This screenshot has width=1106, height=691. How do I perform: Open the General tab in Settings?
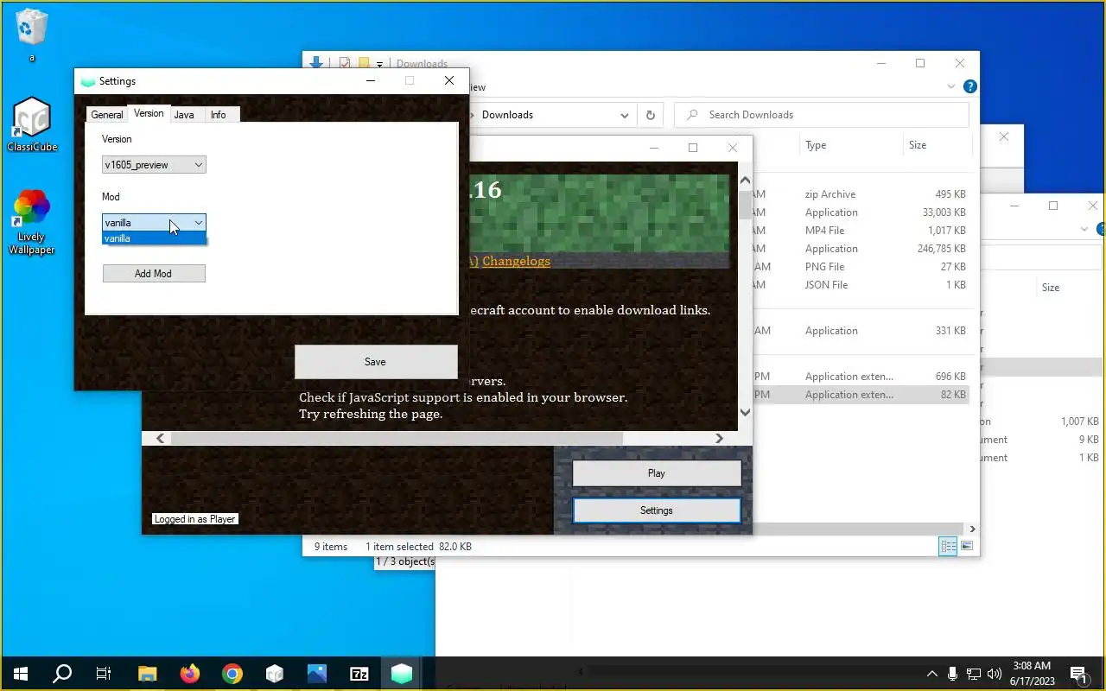pyautogui.click(x=107, y=114)
